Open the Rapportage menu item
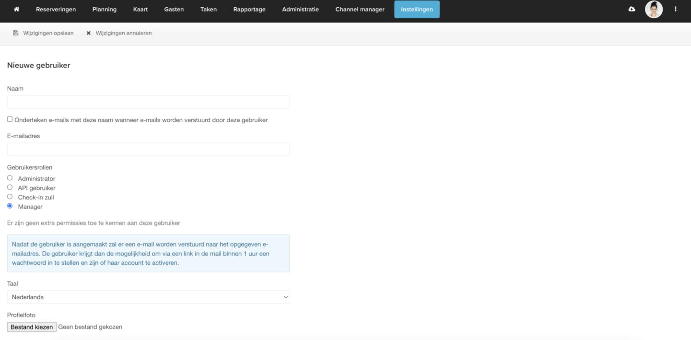 (249, 9)
